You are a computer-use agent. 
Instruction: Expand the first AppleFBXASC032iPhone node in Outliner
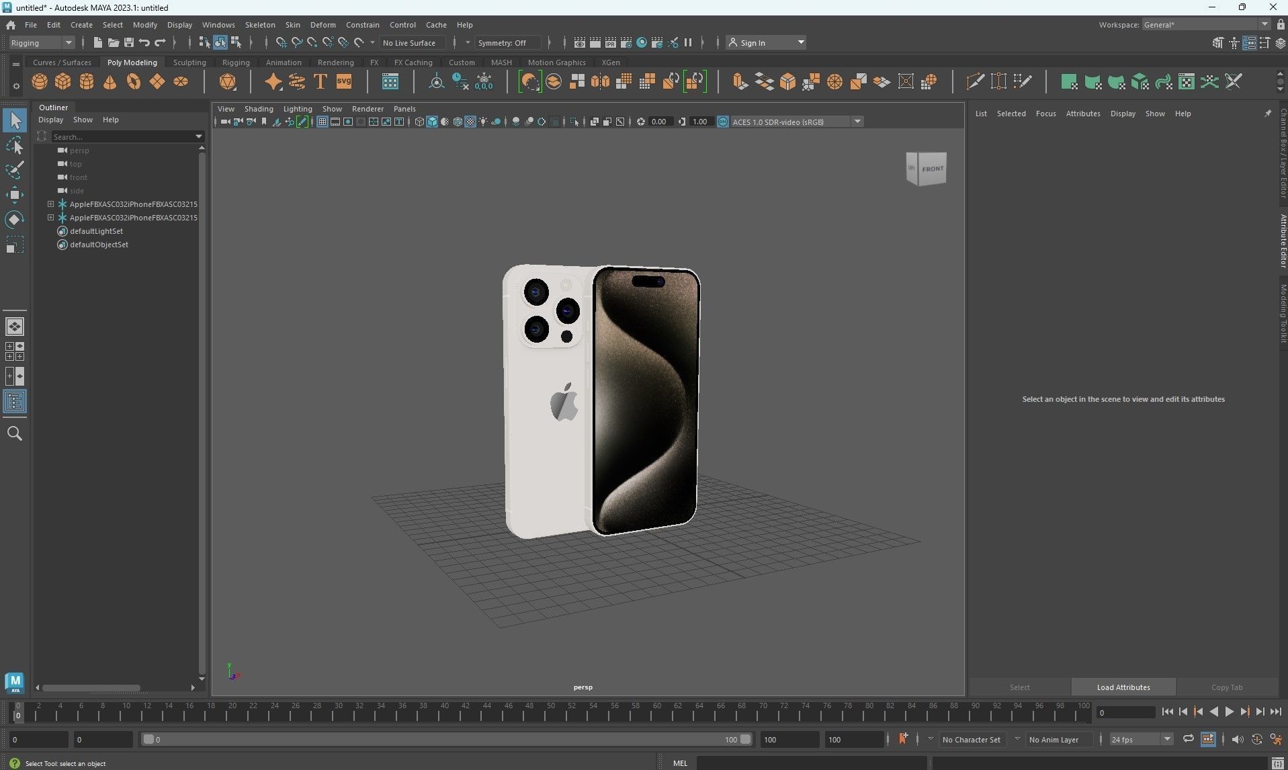[x=50, y=204]
